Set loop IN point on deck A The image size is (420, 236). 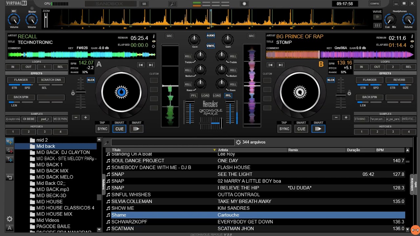point(13,67)
